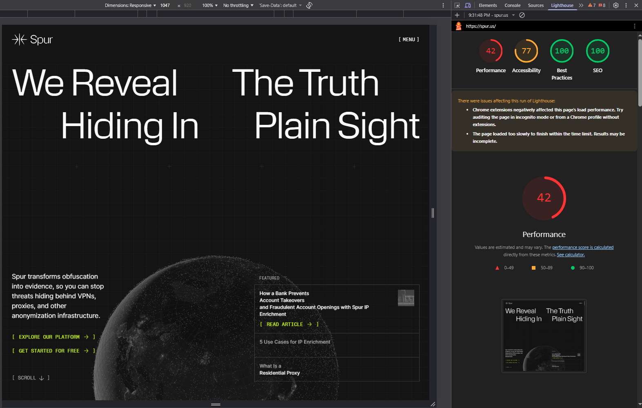The image size is (642, 408).
Task: Click the red 0–49 legend entry
Action: 504,268
